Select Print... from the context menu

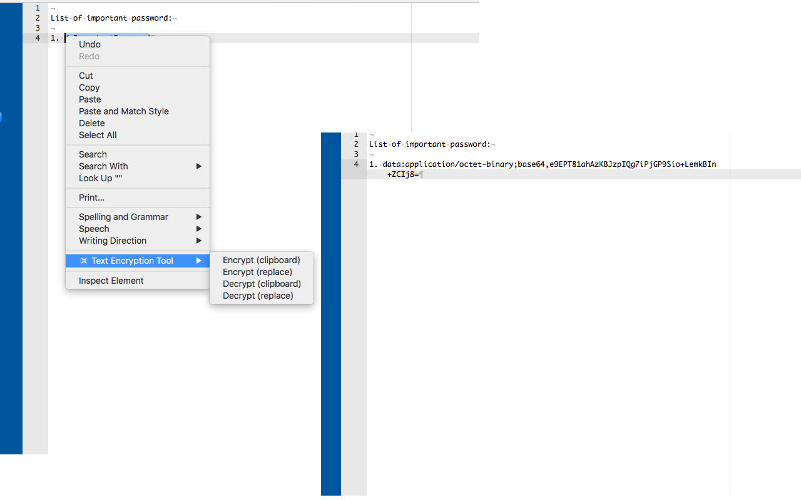point(91,197)
